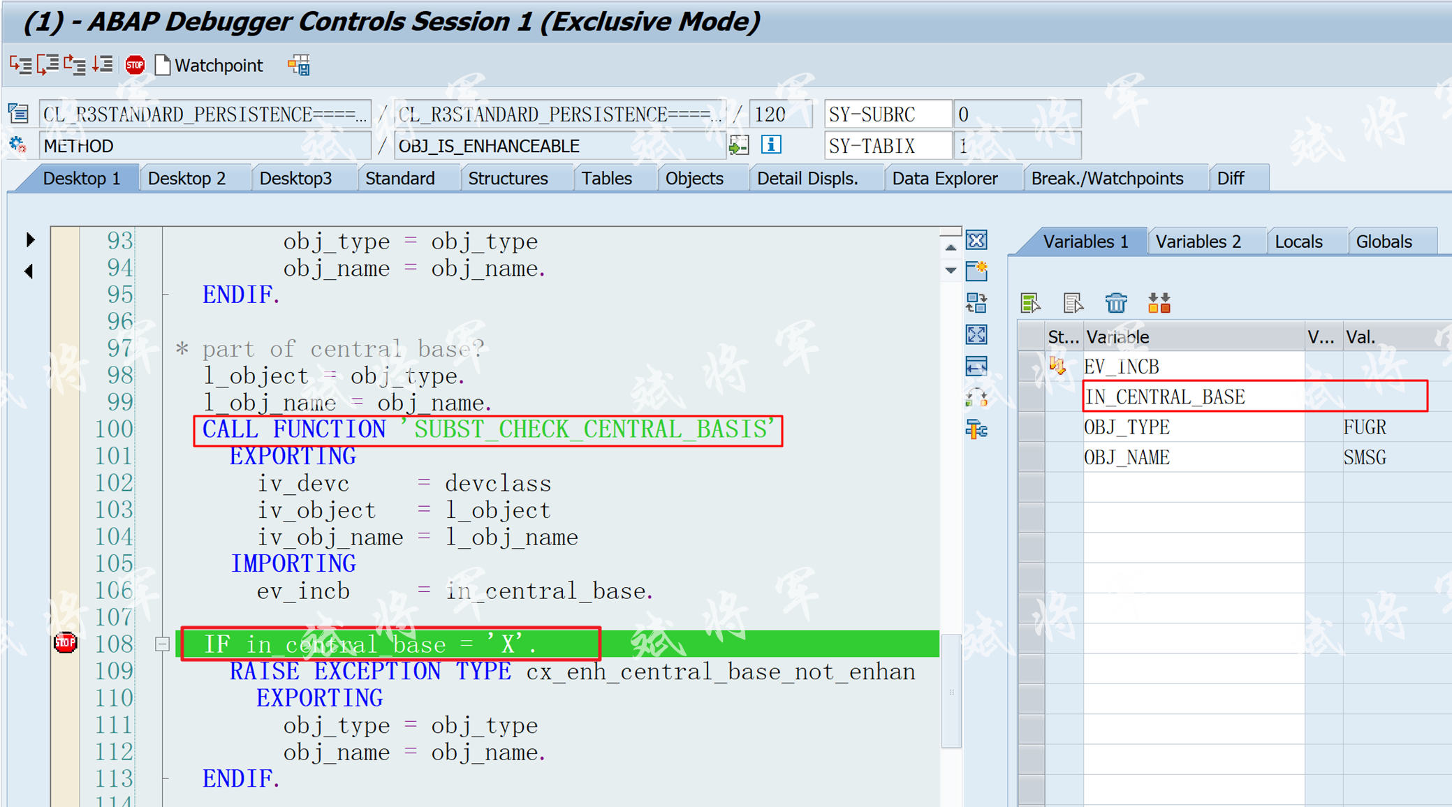Click the red STOP breakpoint toolbar icon
1452x807 pixels.
click(x=135, y=66)
